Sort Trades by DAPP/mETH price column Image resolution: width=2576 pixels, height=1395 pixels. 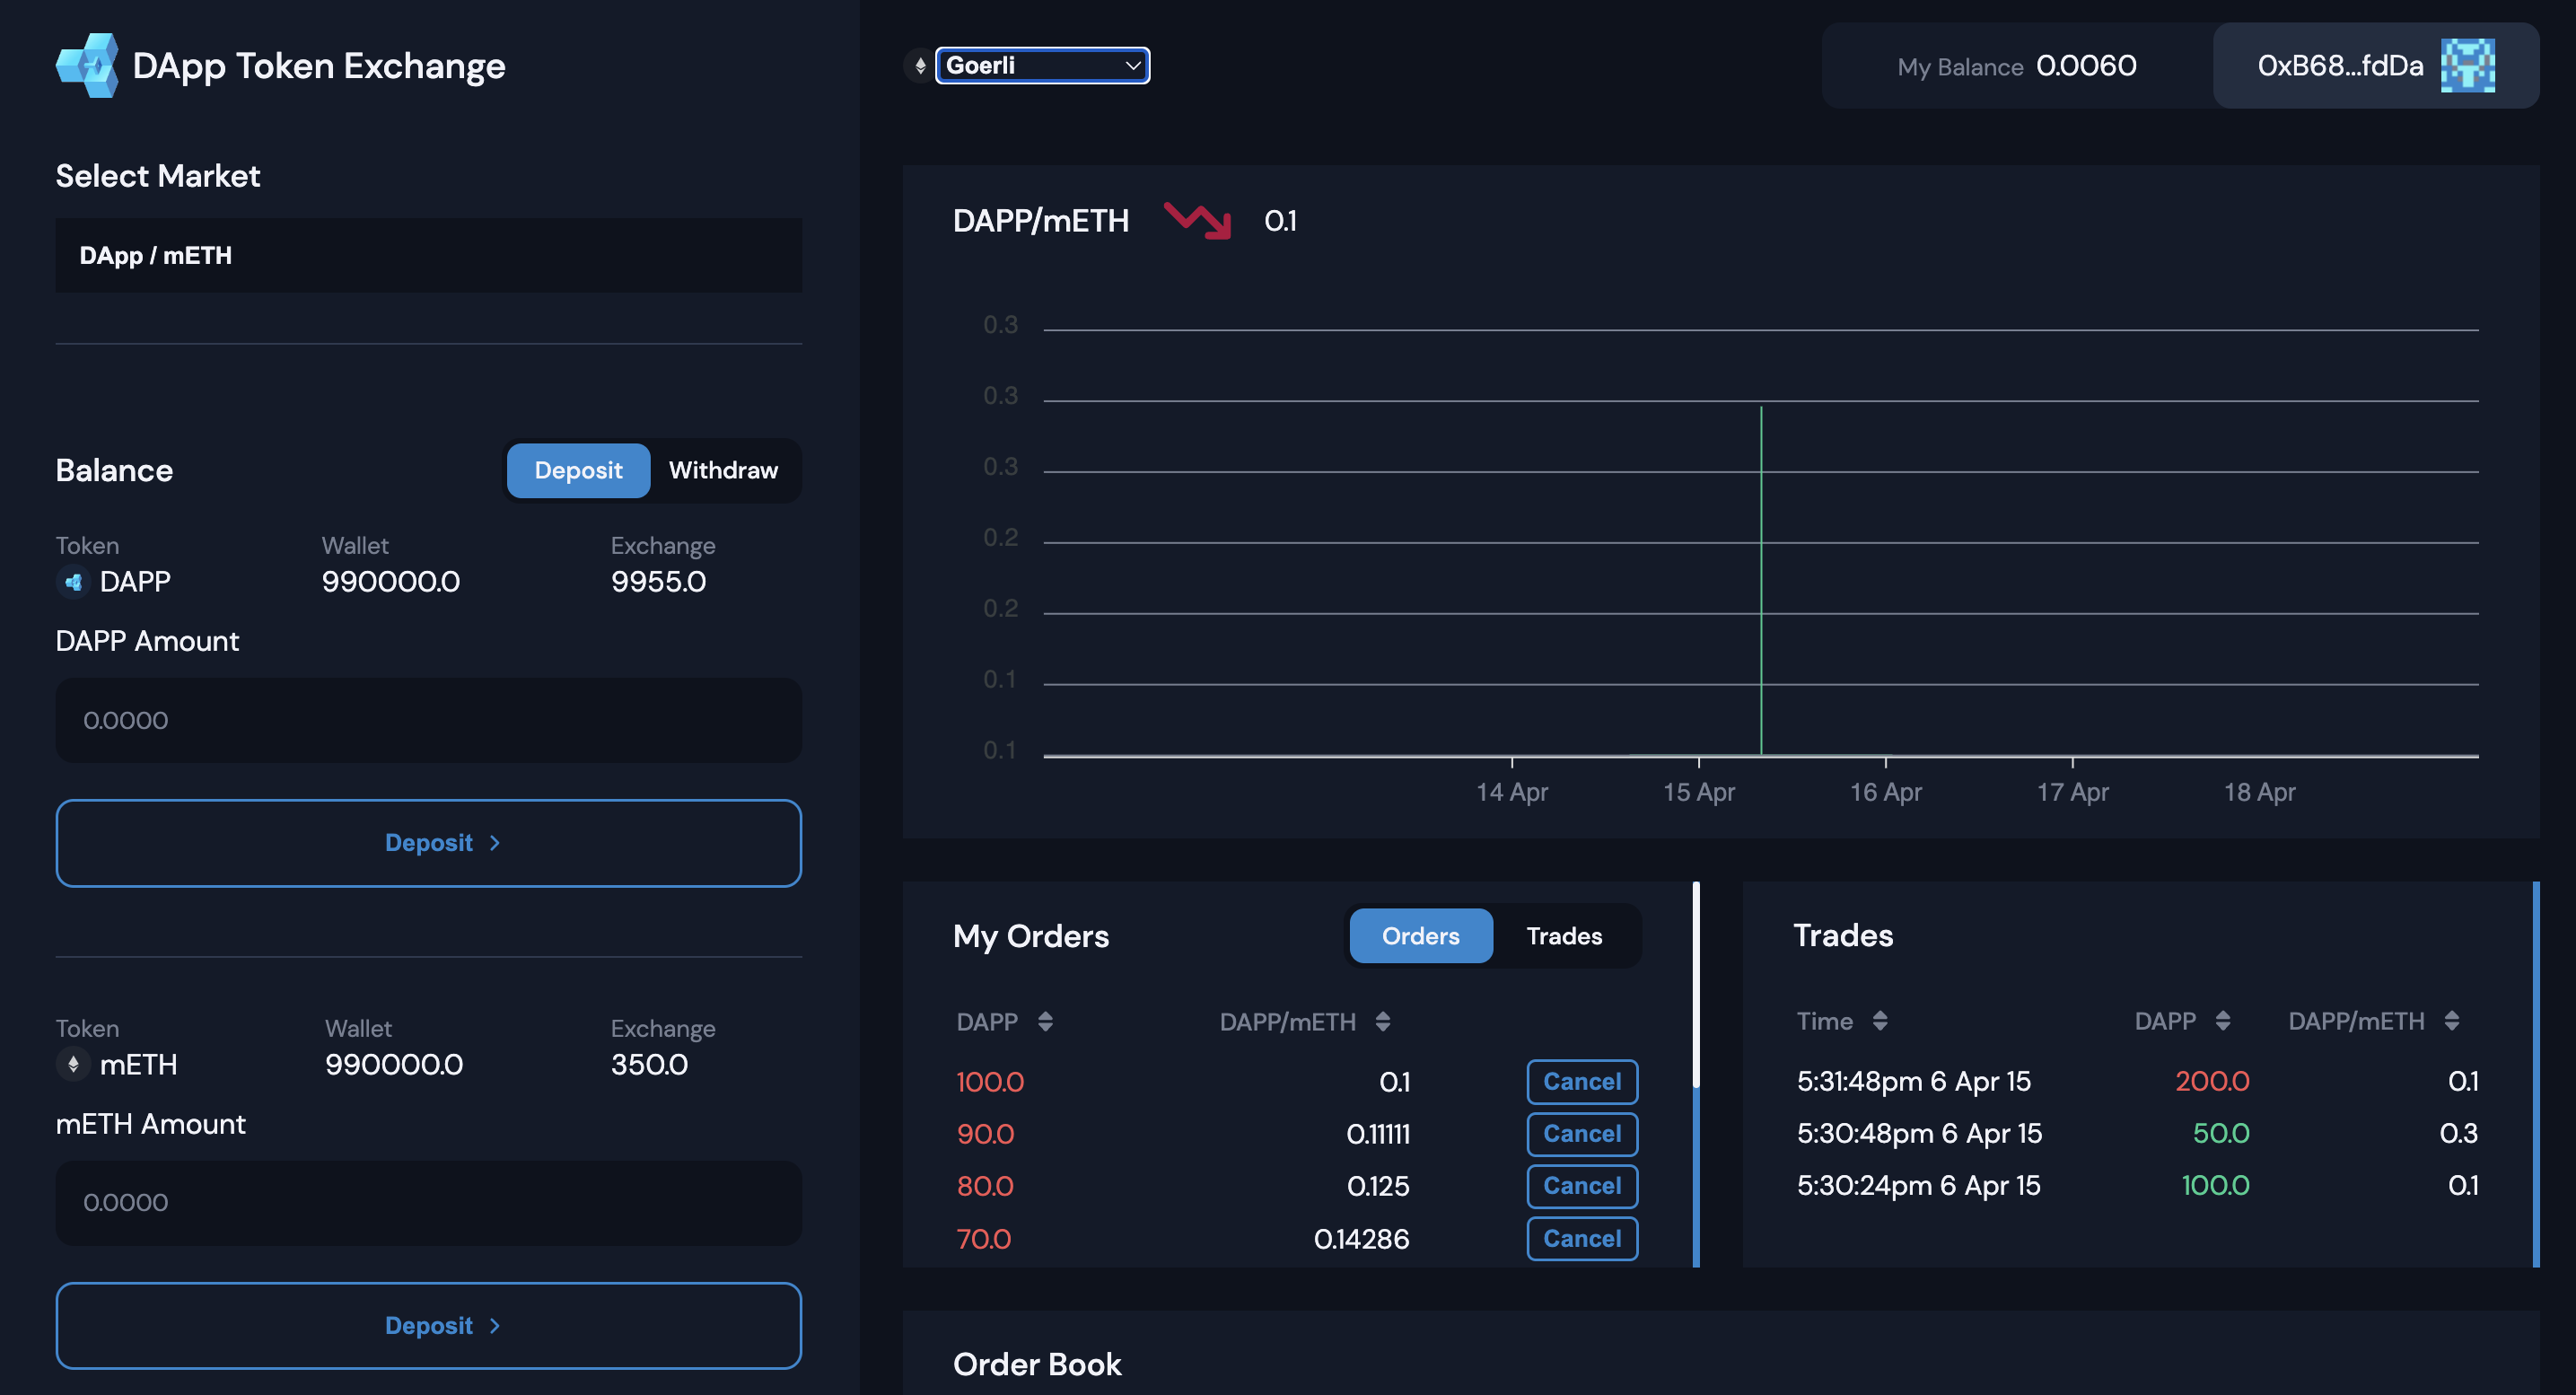[x=2451, y=1020]
